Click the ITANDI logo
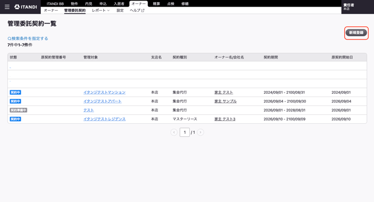The image size is (374, 202). pos(26,7)
